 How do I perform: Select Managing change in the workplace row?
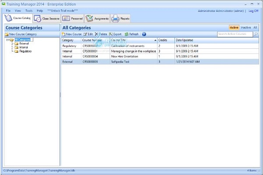click(x=160, y=51)
